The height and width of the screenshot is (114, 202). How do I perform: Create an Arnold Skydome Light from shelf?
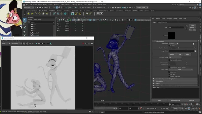point(39,14)
